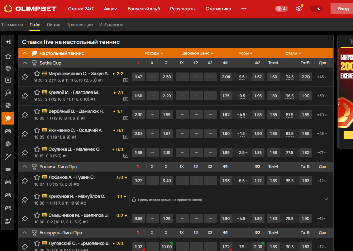This screenshot has width=353, height=251.
Task: Switch to the Лайв tab
Action: click(x=35, y=25)
